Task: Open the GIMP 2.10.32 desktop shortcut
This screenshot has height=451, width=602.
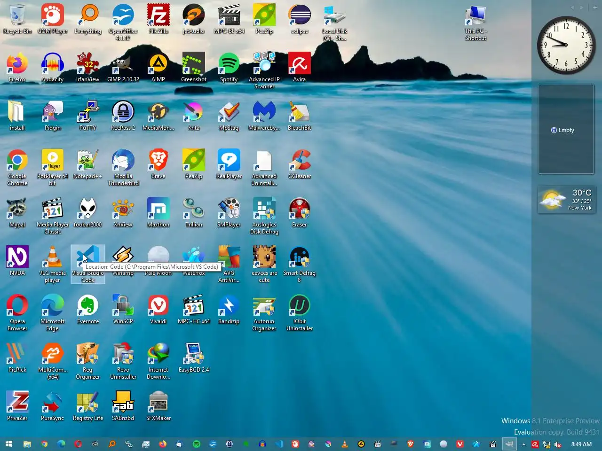Action: click(x=123, y=68)
